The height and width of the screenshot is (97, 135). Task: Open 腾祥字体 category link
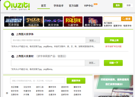[x=52, y=87]
